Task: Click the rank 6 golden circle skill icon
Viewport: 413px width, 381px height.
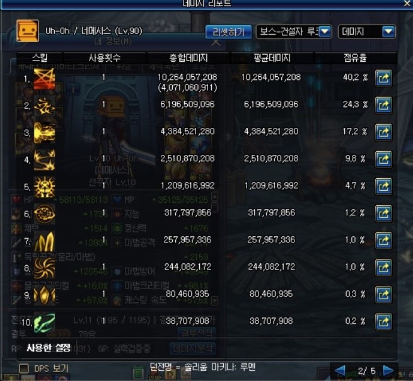Action: pyautogui.click(x=44, y=213)
